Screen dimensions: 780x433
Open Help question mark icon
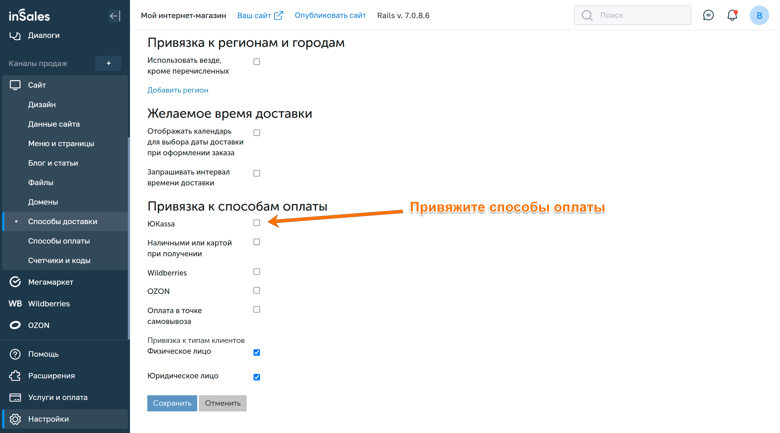(x=15, y=354)
